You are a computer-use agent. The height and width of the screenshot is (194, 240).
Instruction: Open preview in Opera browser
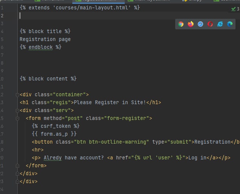click(210, 24)
